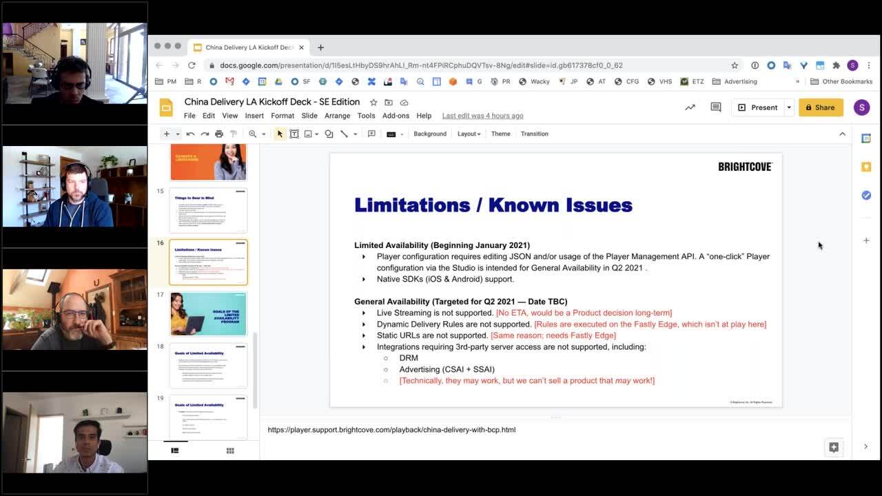Open the Insert image dropdown arrow
The height and width of the screenshot is (496, 882).
tap(317, 134)
